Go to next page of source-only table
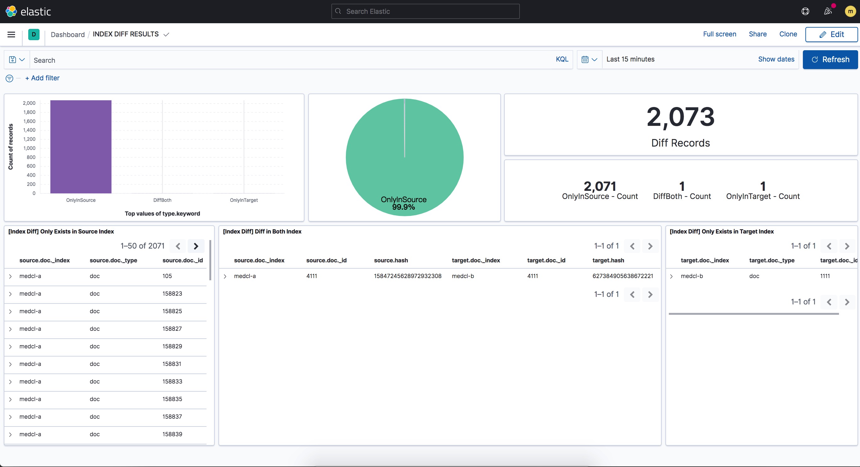 coord(196,246)
